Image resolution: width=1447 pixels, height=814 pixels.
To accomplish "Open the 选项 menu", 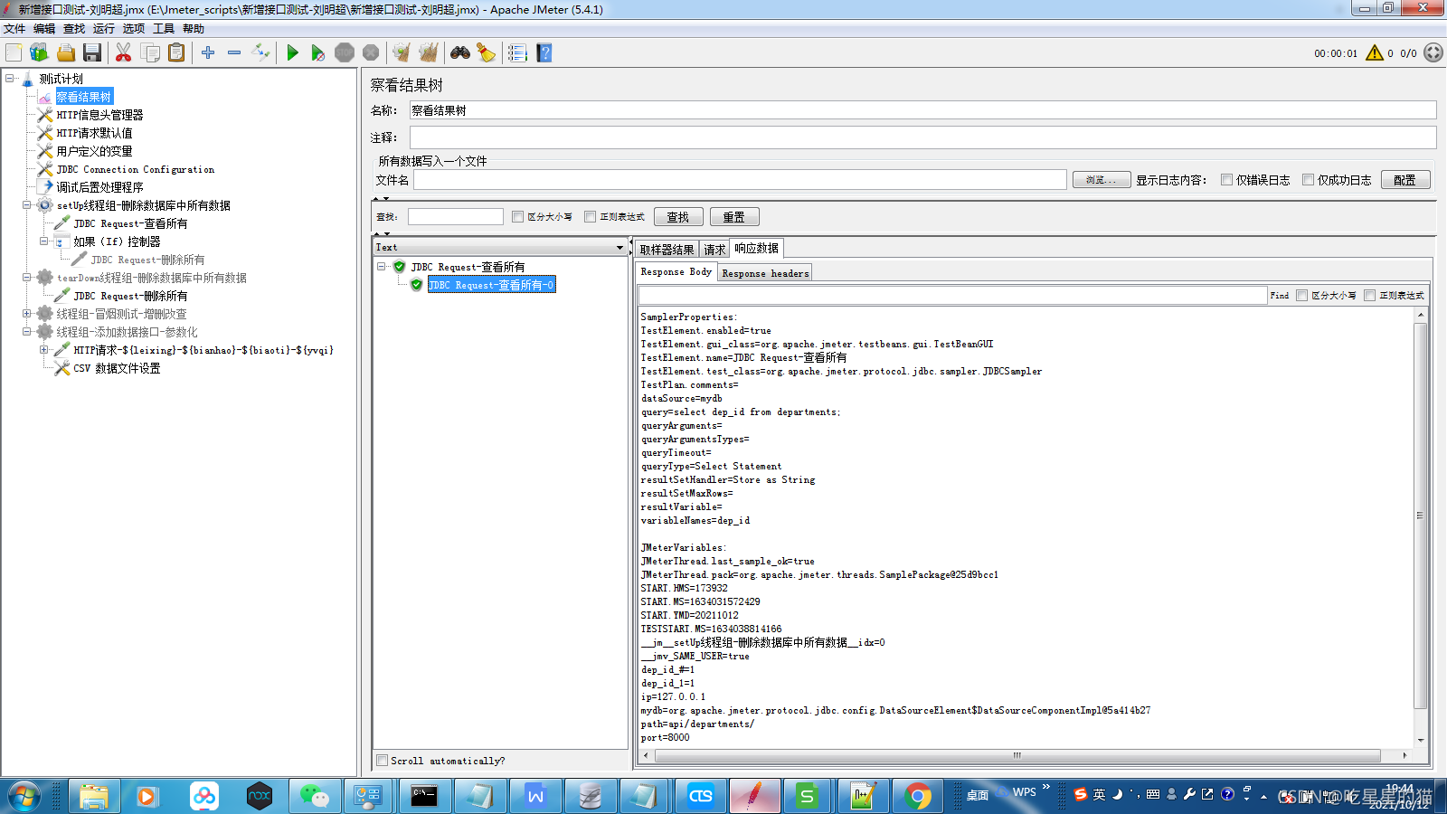I will [134, 29].
